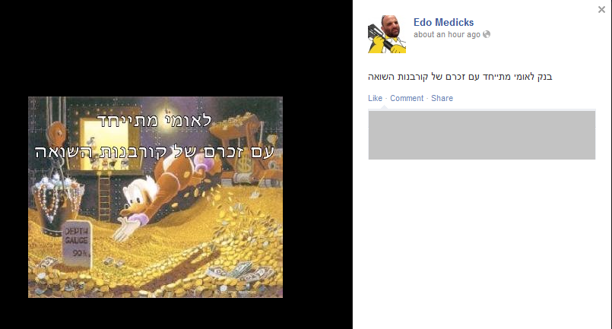Close the photo viewer with the X
Image resolution: width=612 pixels, height=329 pixels.
coord(601,10)
